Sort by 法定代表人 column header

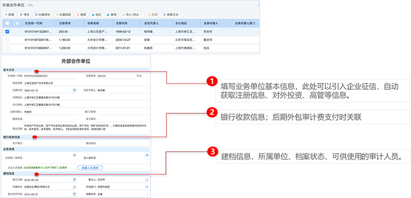click(157, 23)
